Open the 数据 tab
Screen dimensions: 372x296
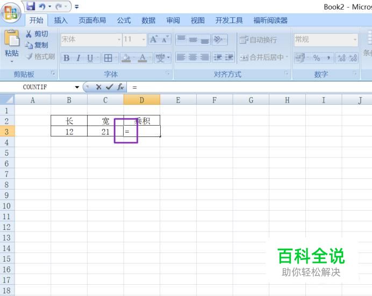click(148, 20)
